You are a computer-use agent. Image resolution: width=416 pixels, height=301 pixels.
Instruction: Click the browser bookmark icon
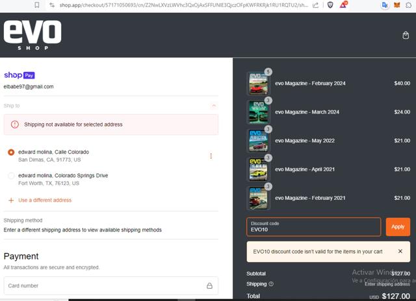(x=37, y=5)
